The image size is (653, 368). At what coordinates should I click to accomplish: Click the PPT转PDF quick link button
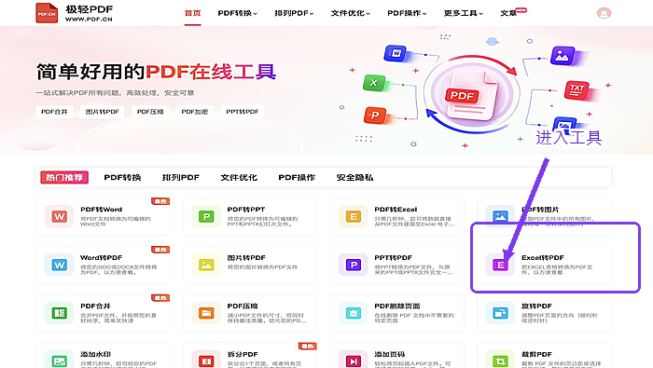click(x=243, y=112)
